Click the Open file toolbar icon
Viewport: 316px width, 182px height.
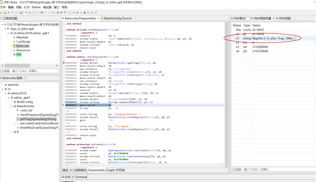[x=2, y=13]
